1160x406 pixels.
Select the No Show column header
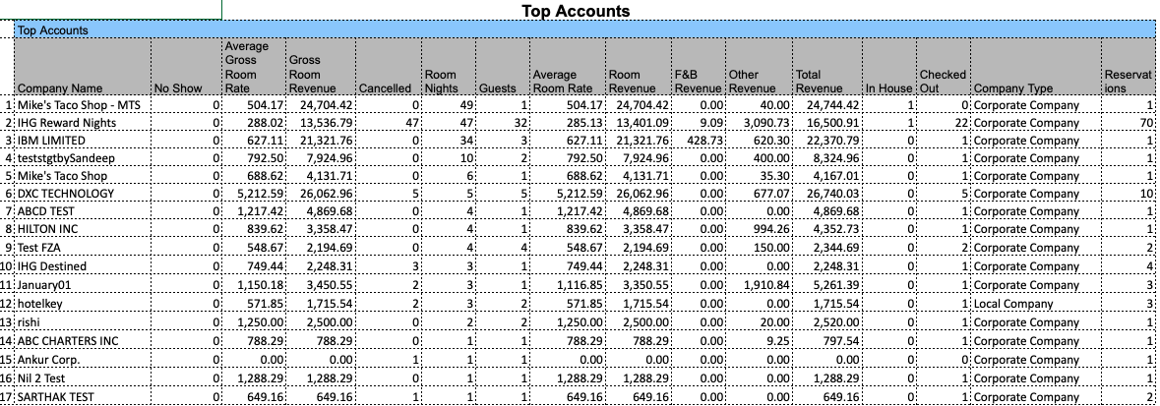(177, 88)
